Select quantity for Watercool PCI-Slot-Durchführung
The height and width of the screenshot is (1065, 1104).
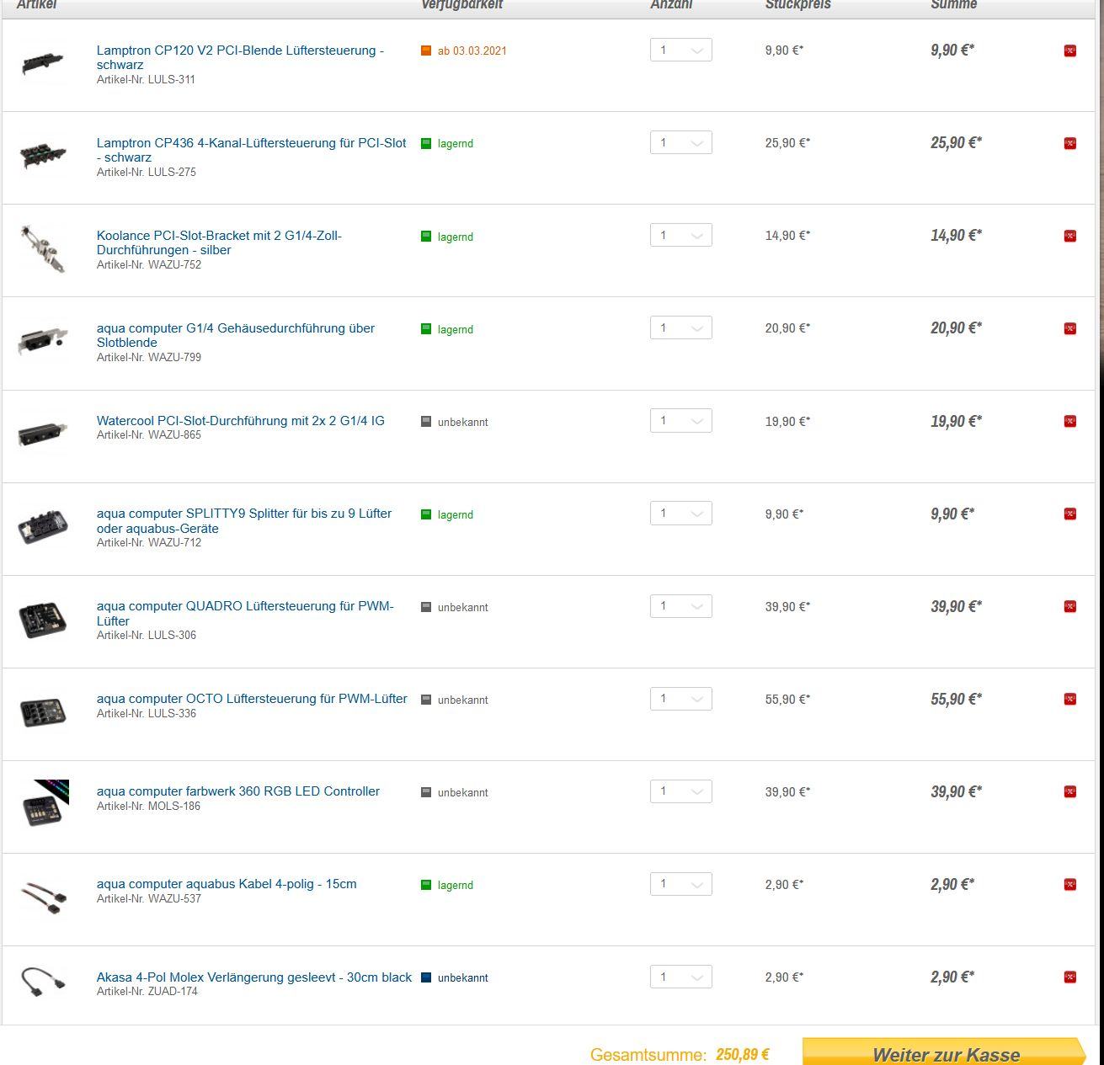point(681,420)
